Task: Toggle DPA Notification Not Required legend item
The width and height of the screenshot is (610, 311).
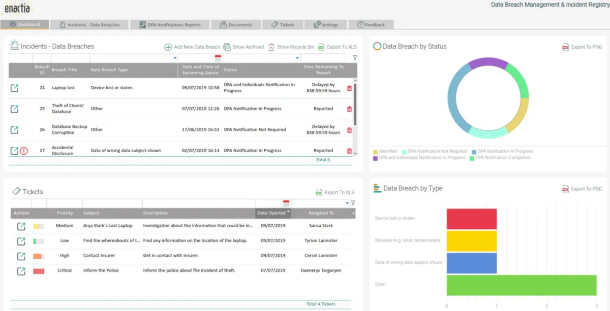Action: (434, 151)
